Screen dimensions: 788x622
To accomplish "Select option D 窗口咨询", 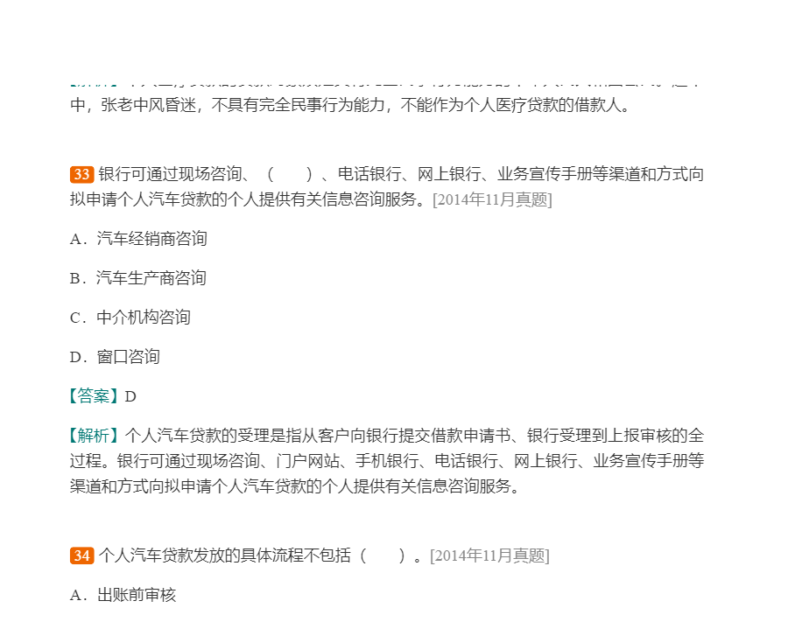I will 115,357.
